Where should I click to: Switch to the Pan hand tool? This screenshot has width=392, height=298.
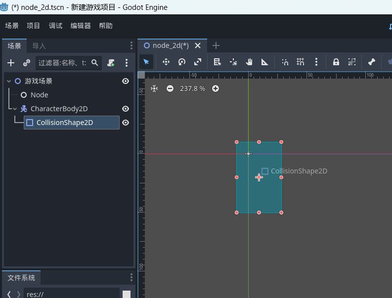point(249,62)
